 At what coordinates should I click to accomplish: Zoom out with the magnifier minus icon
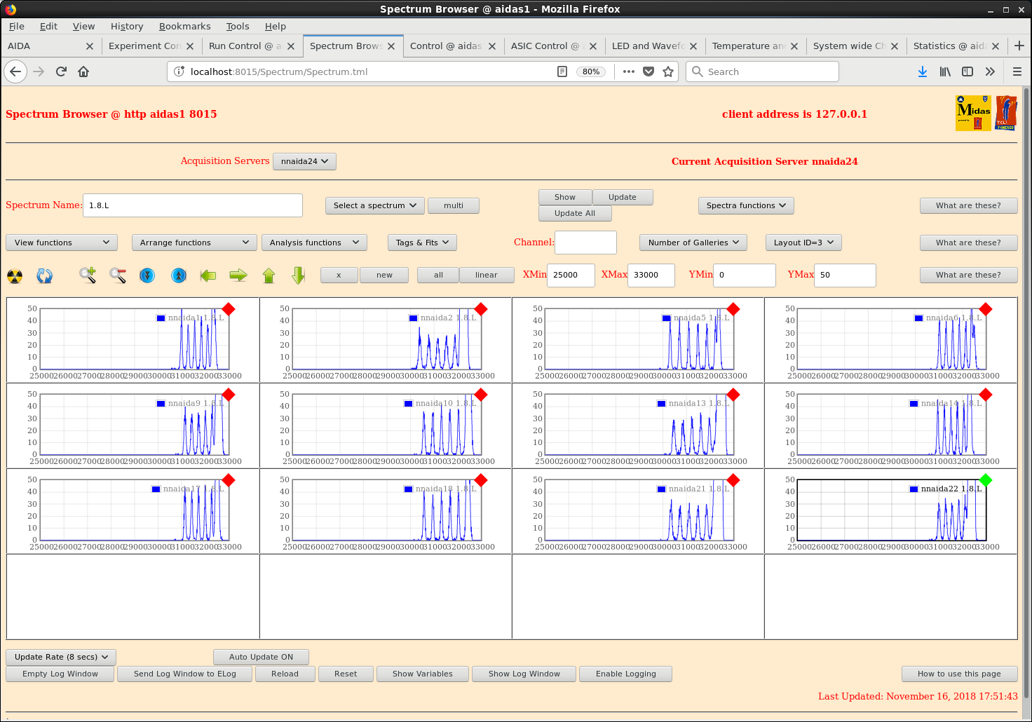point(118,275)
